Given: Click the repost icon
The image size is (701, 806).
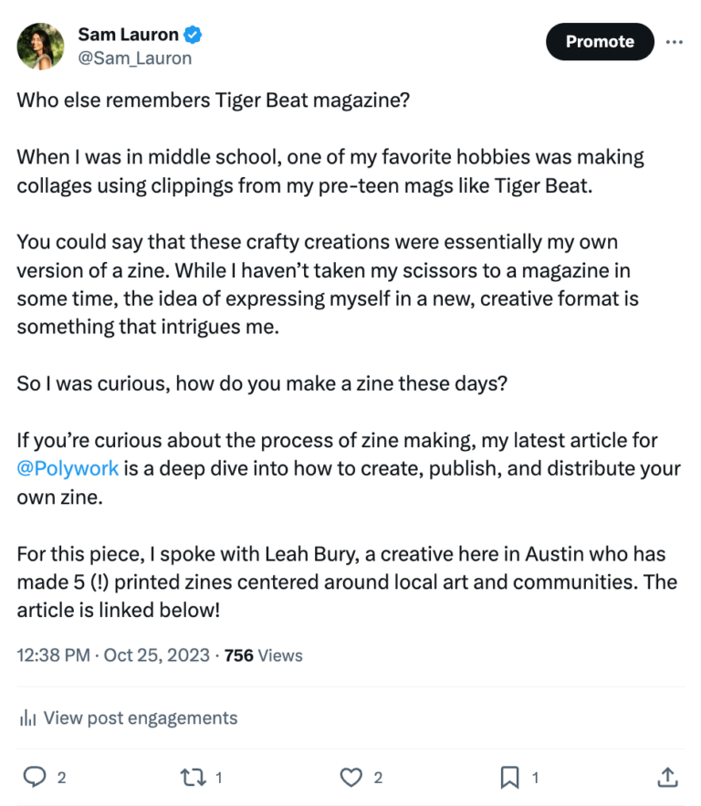Looking at the screenshot, I should click(x=194, y=778).
